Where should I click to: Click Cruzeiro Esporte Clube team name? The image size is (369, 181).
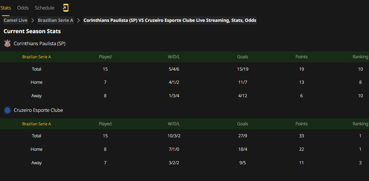[x=39, y=110]
